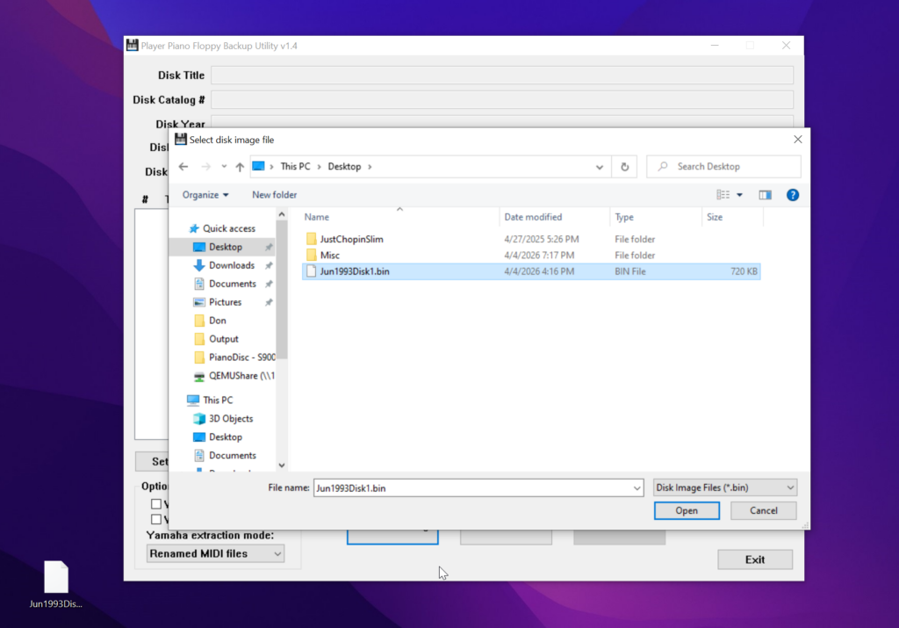
Task: Open the Disk Image Files file type dropdown
Action: 724,487
